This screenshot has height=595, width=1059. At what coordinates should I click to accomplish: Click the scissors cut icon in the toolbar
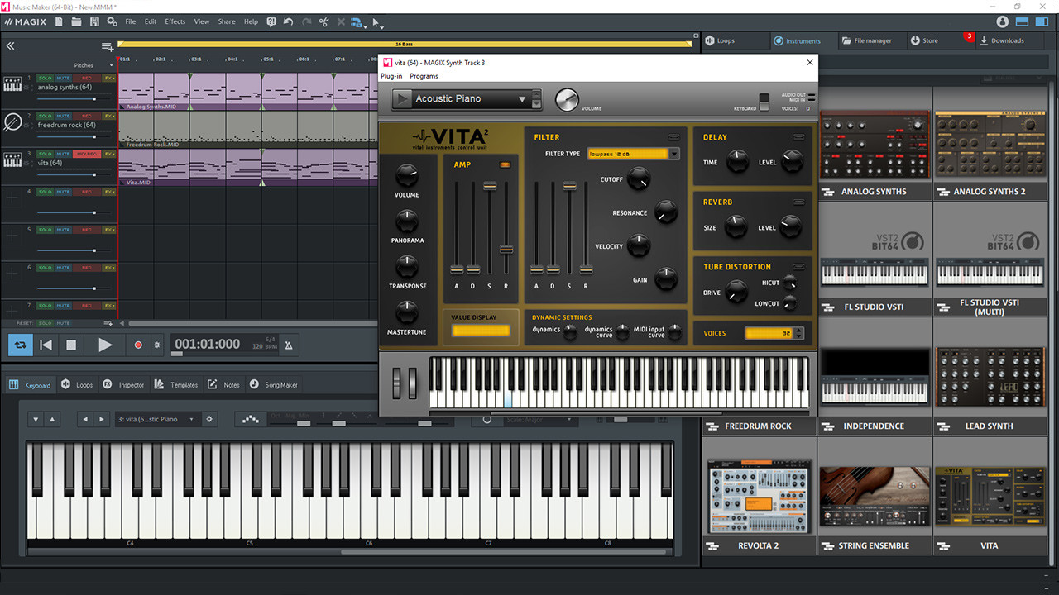[x=323, y=22]
